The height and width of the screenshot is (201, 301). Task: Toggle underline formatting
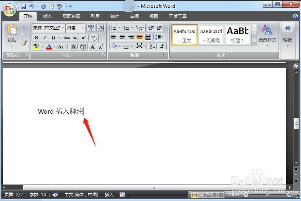click(x=53, y=38)
